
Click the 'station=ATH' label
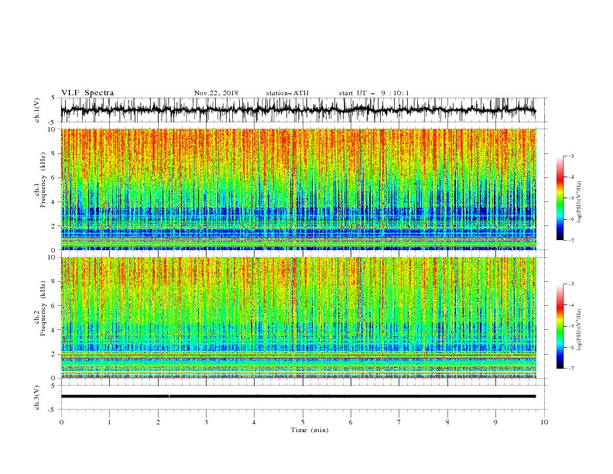pos(287,93)
